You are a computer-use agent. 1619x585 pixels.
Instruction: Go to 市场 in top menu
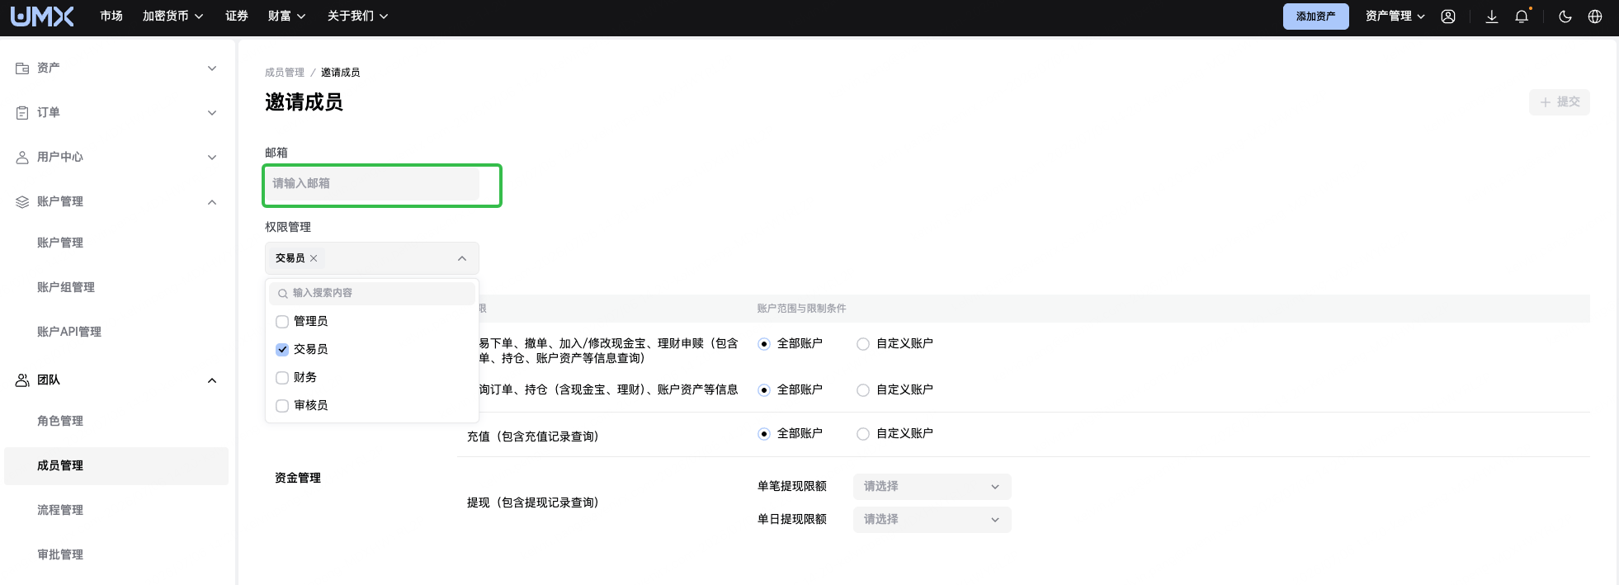click(x=111, y=17)
